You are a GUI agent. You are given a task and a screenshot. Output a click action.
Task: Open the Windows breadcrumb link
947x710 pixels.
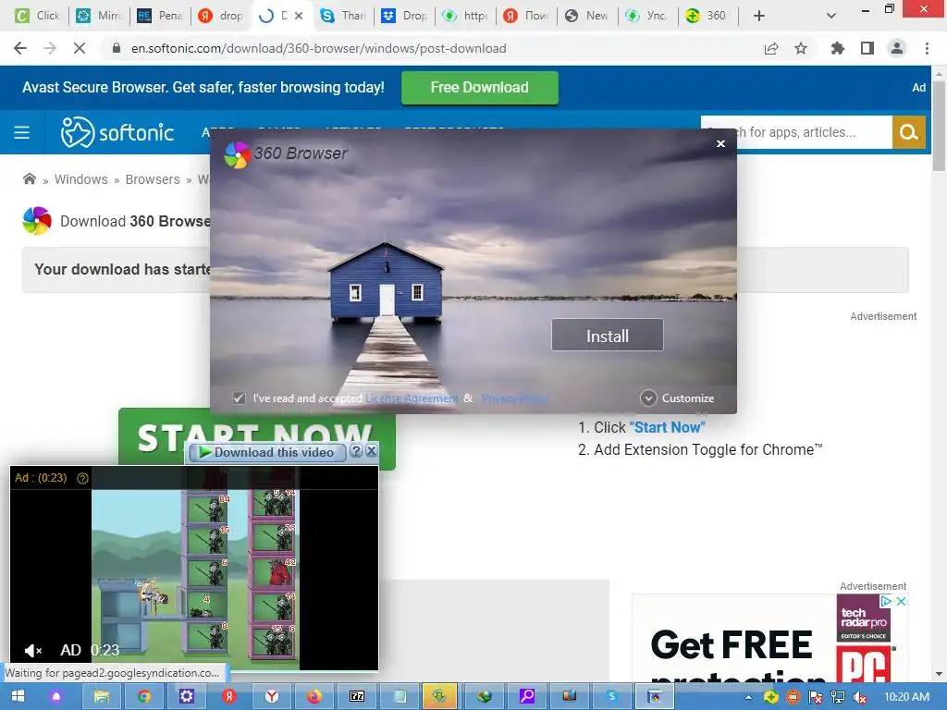[x=81, y=179]
